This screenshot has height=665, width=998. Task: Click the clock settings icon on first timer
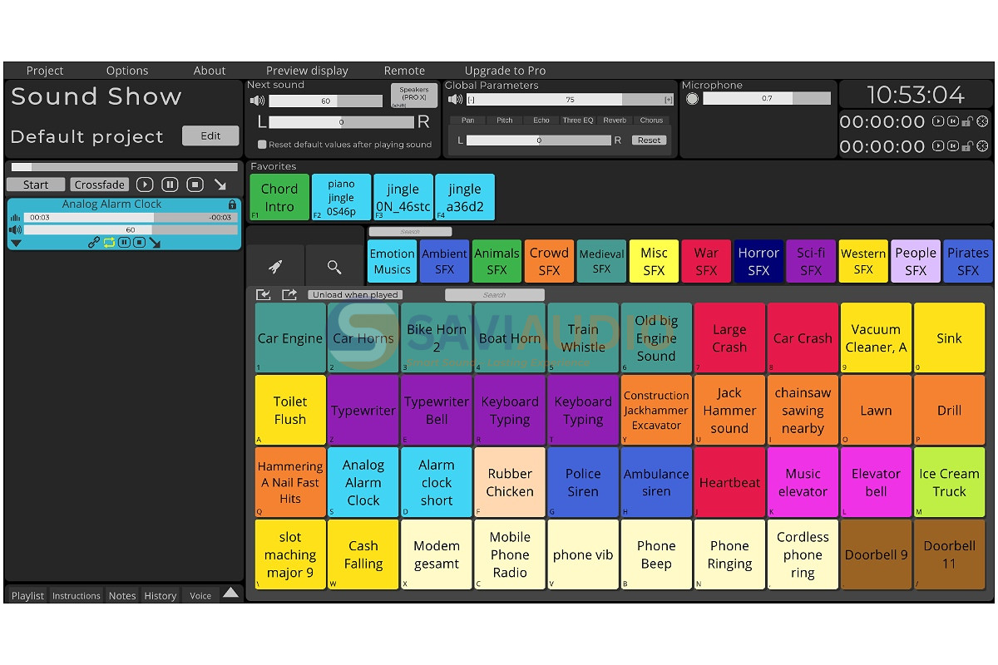tap(981, 121)
